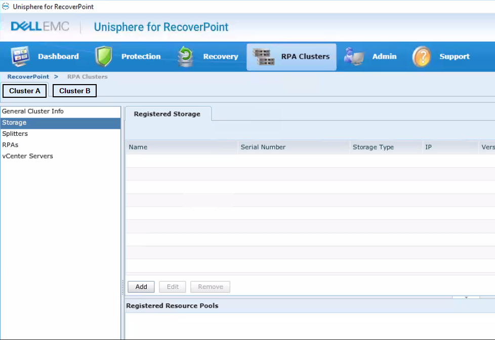This screenshot has height=340, width=495.
Task: Select vCenter Servers in the sidebar
Action: click(x=27, y=156)
